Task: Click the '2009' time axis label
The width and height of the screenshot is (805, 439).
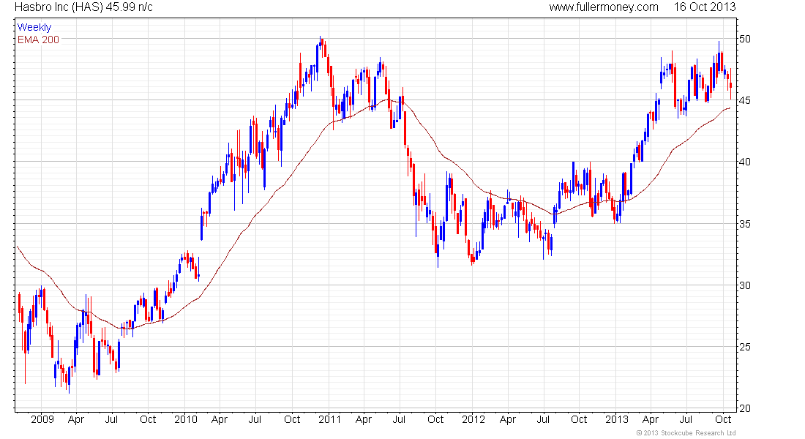Action: (x=42, y=419)
